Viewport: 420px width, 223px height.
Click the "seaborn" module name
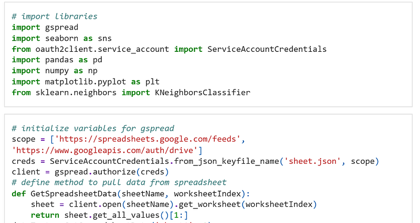coord(61,38)
